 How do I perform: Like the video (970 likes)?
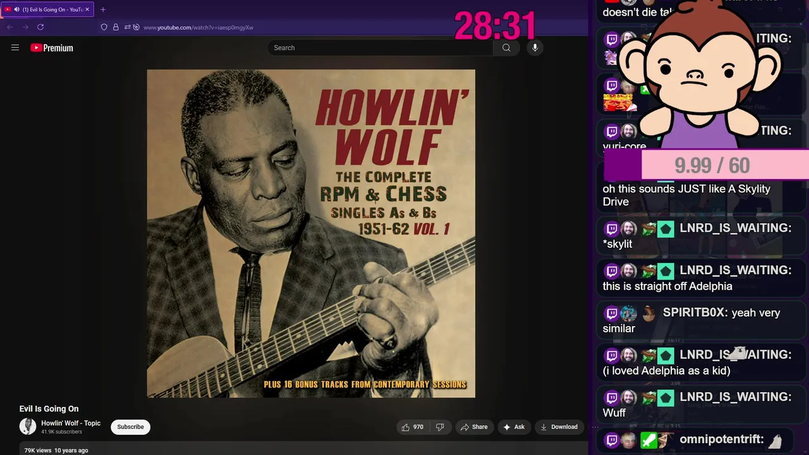click(x=412, y=427)
